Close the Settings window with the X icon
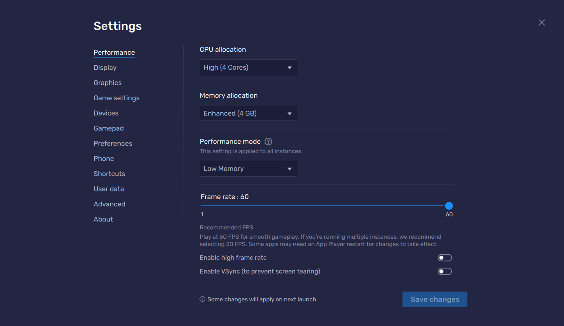This screenshot has height=326, width=564. pos(542,23)
